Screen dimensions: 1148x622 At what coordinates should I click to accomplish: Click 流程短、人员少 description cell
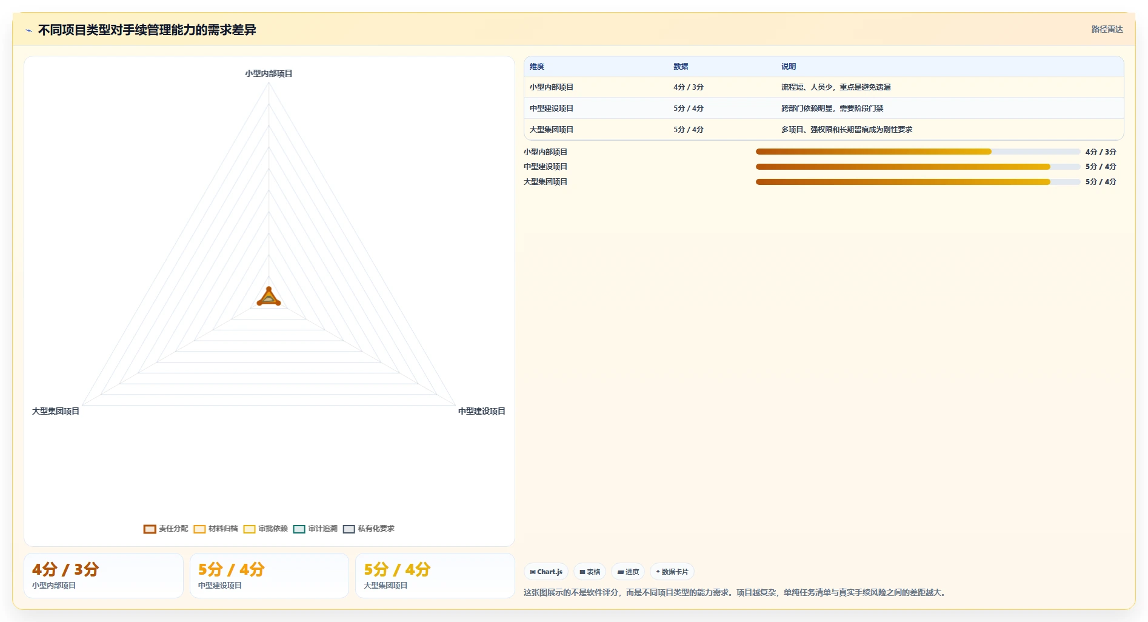point(950,87)
